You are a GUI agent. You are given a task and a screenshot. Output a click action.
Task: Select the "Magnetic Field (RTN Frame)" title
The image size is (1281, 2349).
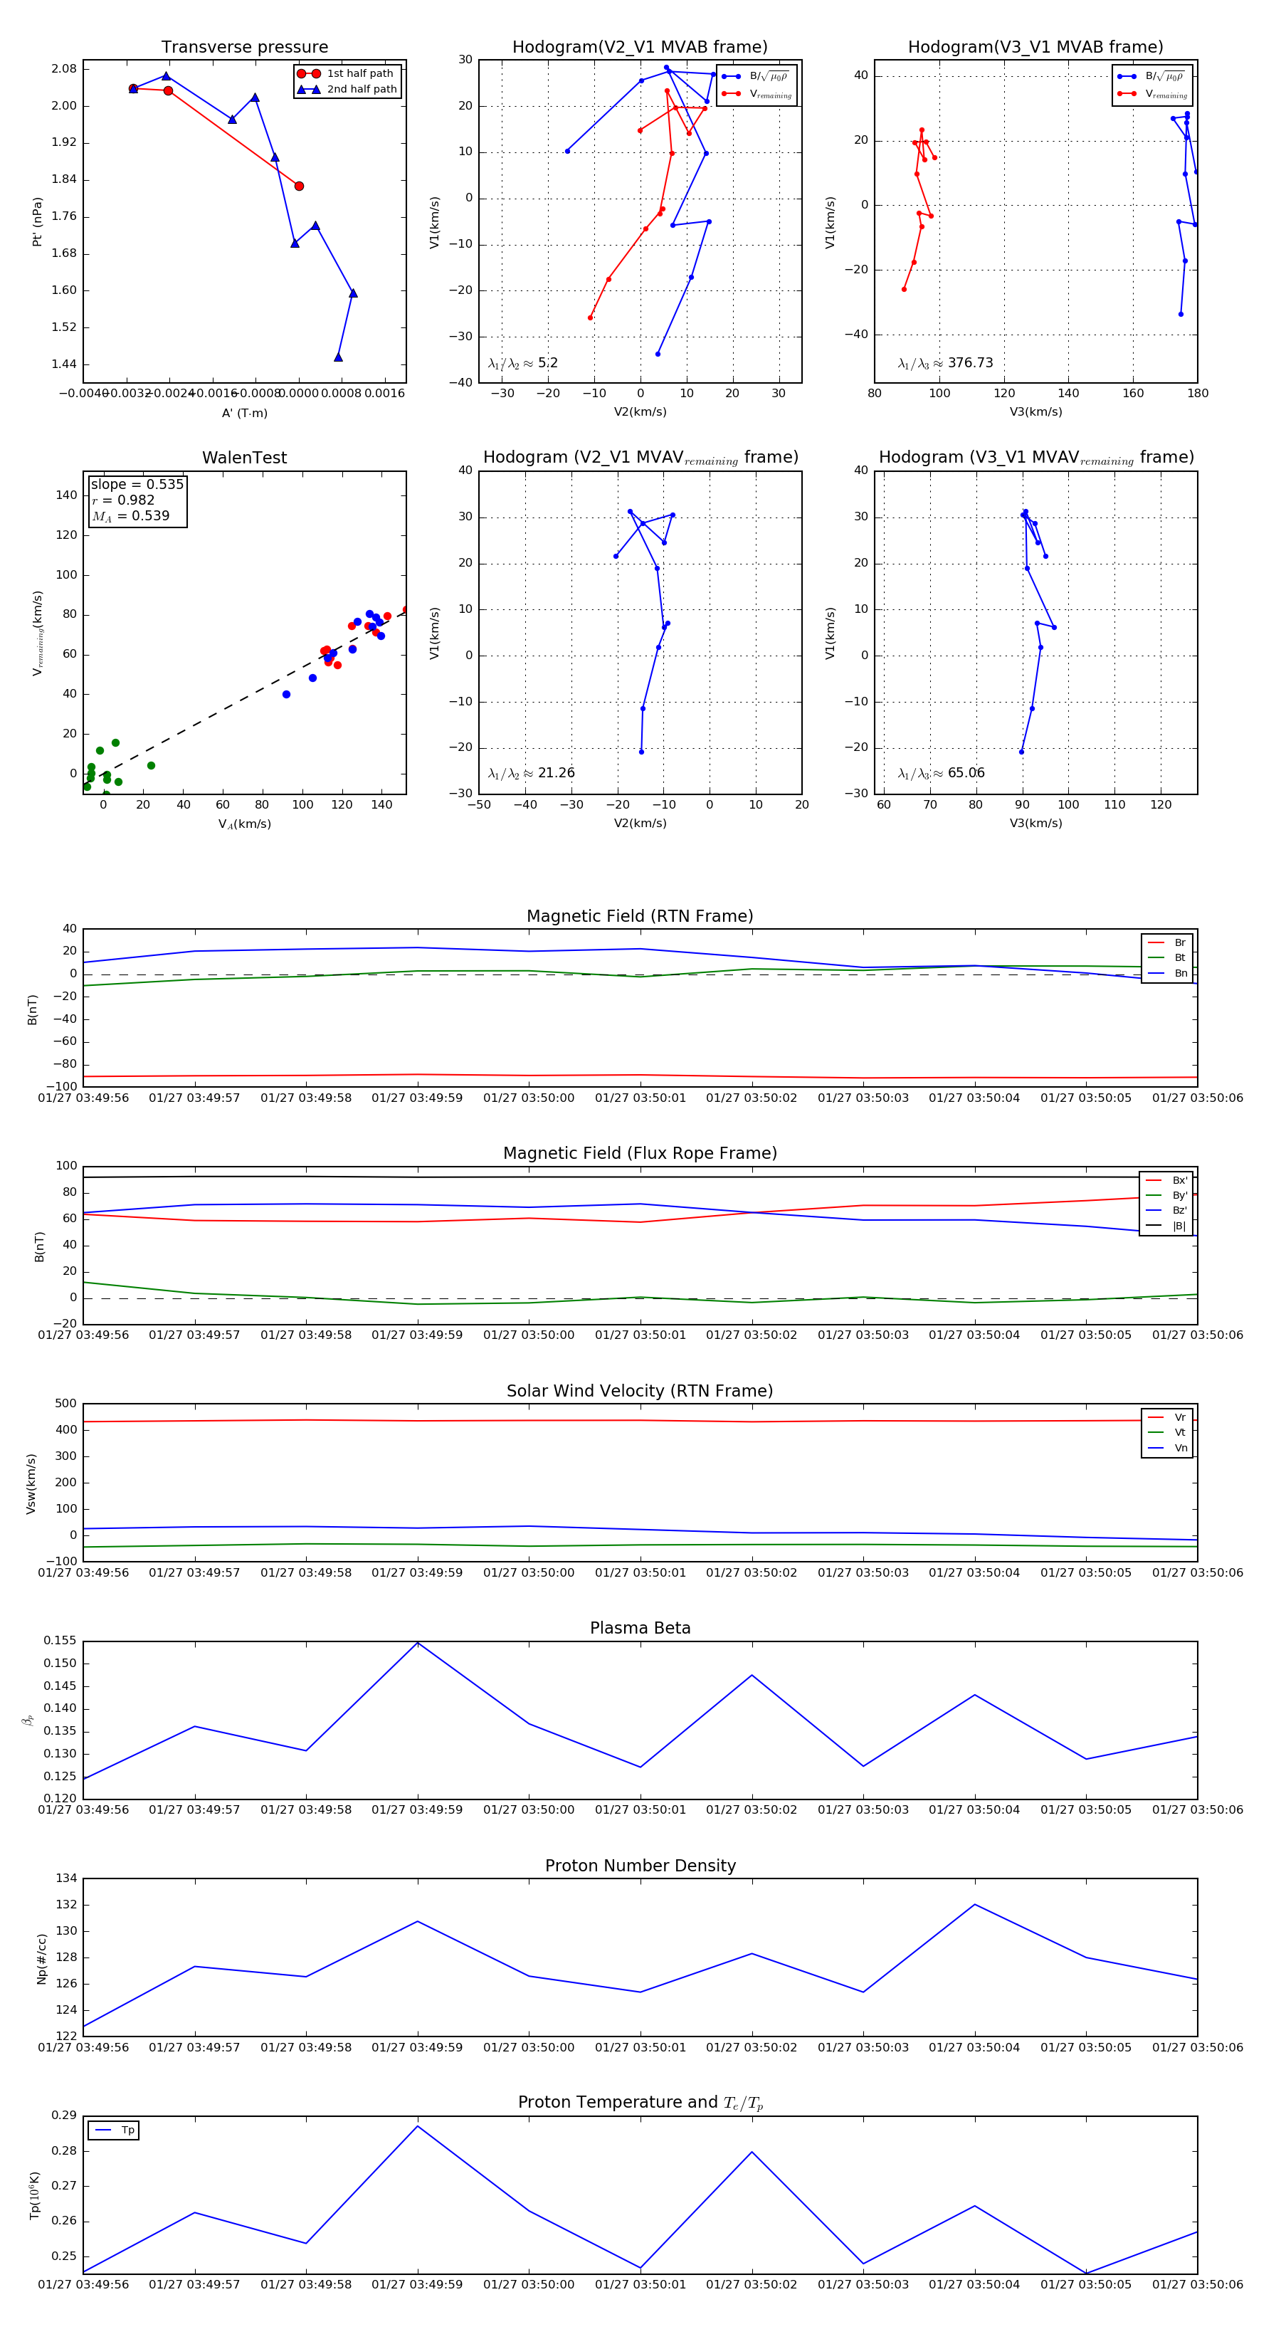point(640,916)
